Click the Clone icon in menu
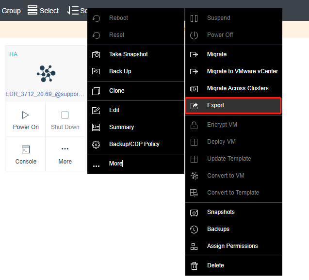 (96, 91)
